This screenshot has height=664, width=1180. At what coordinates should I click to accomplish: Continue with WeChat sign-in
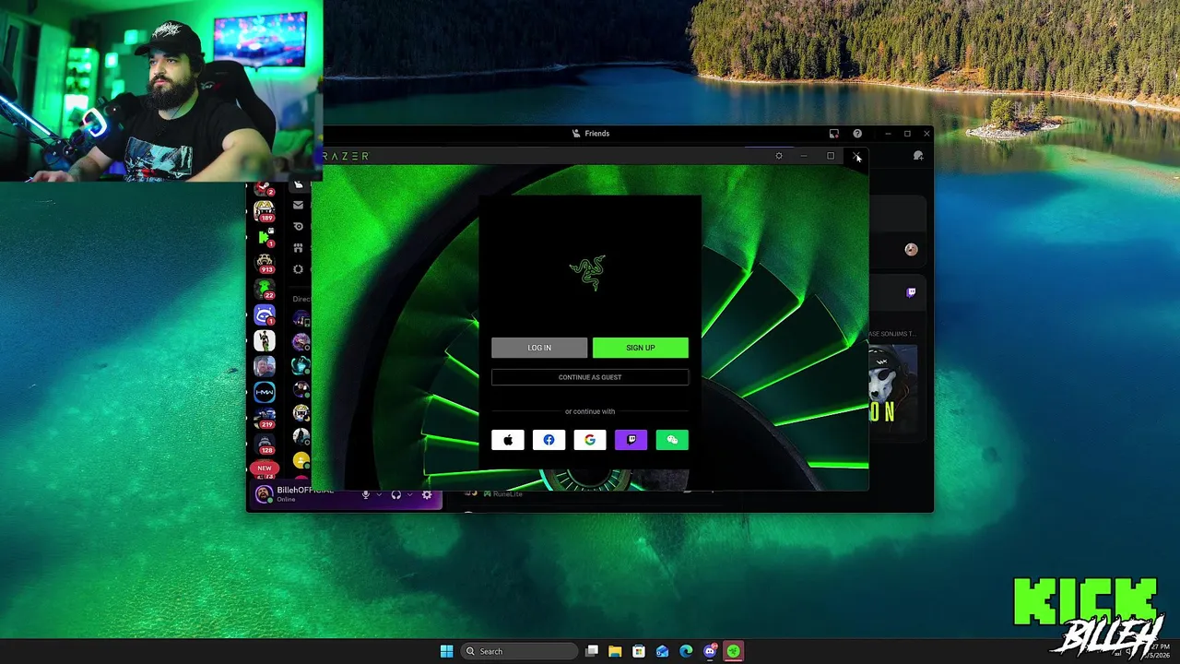coord(672,440)
